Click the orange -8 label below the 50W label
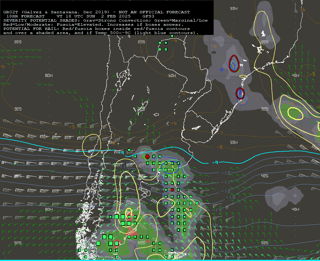Viewport: 320px width, 261px height. point(220,147)
